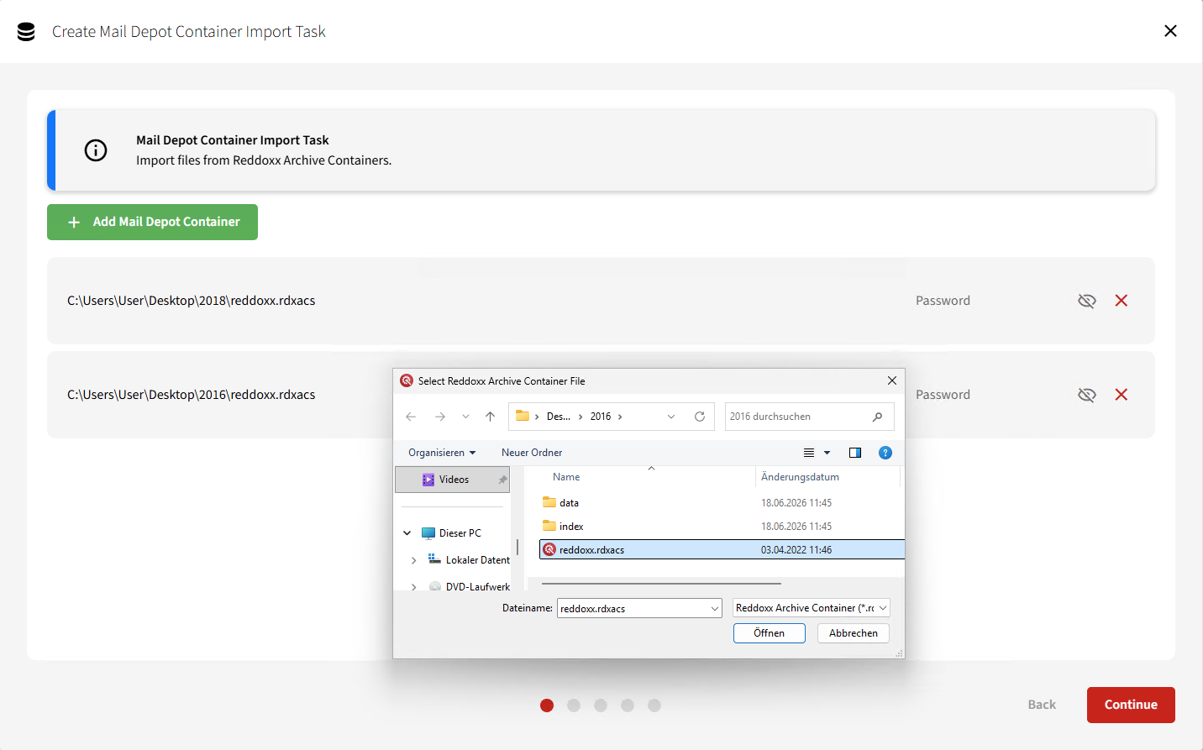Screen dimensions: 1203x750
Task: Click the database icon in the wizard header
Action: [x=26, y=32]
